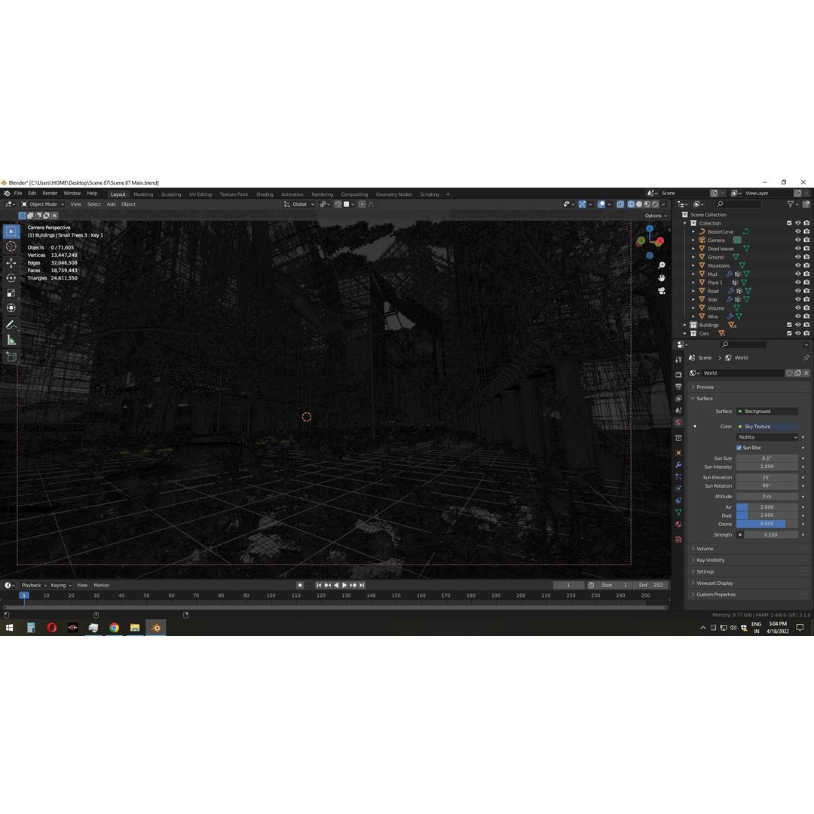Uncheck the Sun Disc checkbox
Viewport: 814px width, 814px height.
coord(739,448)
